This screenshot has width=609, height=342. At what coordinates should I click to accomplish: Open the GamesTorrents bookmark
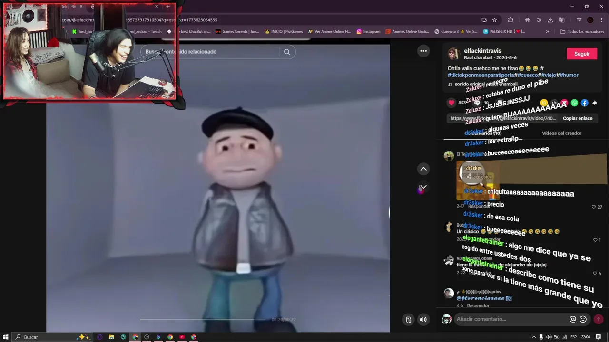pos(237,32)
